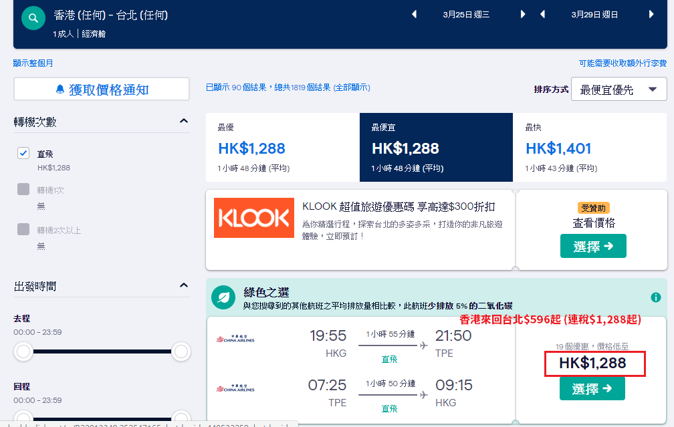Click 選擇 button on KLOOK ad
Image resolution: width=674 pixels, height=427 pixels.
coord(593,246)
